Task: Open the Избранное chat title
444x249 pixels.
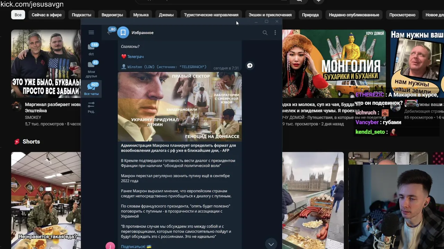Action: pos(142,33)
